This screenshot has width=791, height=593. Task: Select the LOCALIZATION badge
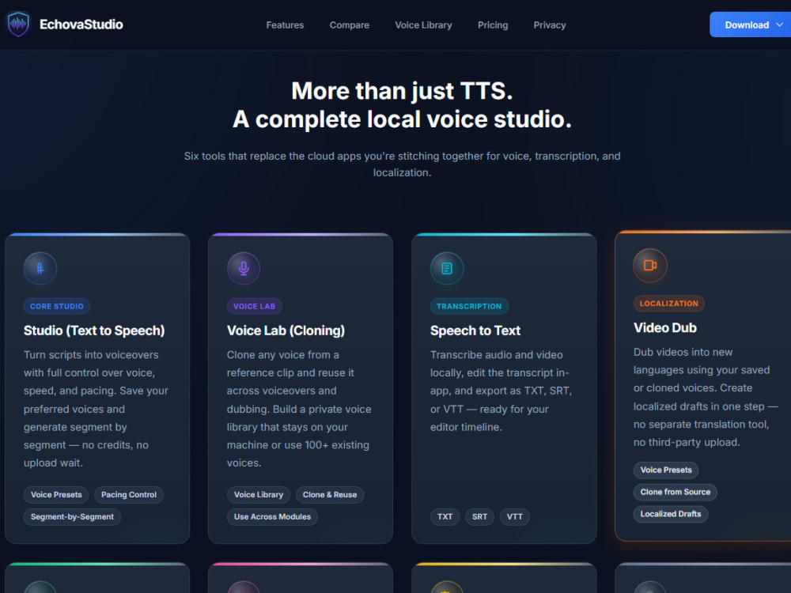(x=669, y=304)
